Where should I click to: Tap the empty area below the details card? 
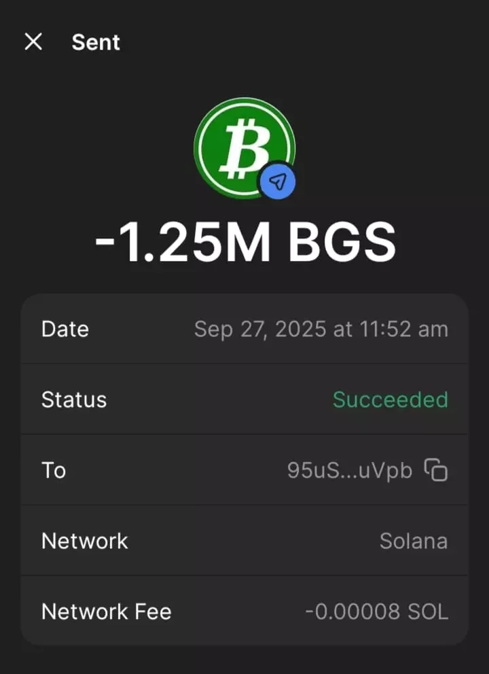point(244,659)
